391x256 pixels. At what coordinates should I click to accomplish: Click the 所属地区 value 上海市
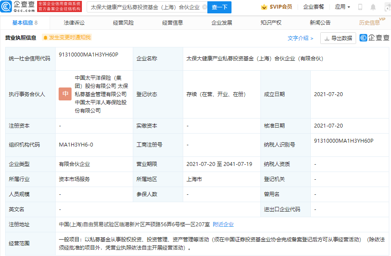194,179
